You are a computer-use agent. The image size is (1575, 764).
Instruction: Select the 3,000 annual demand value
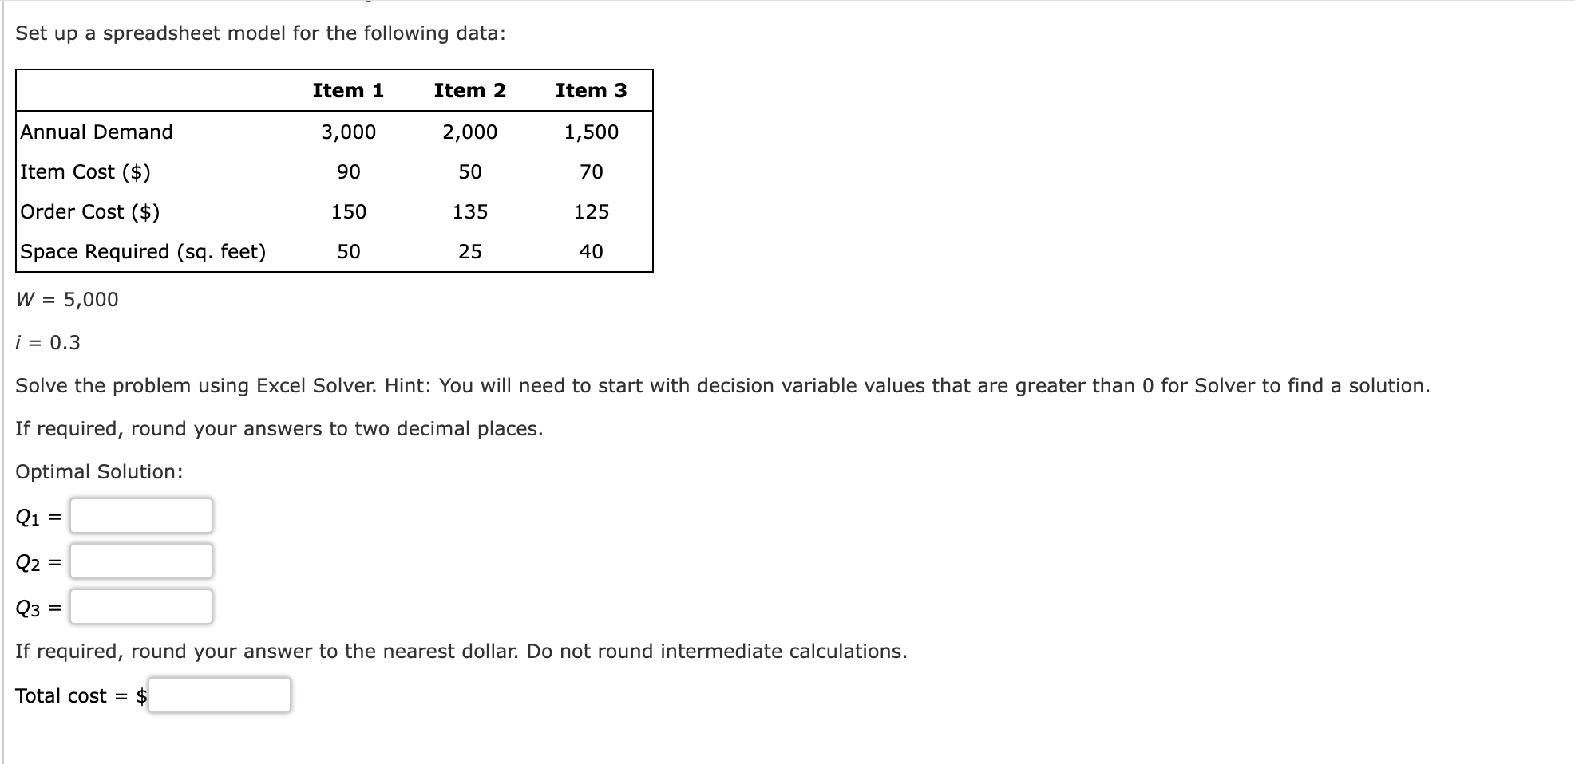[x=347, y=132]
